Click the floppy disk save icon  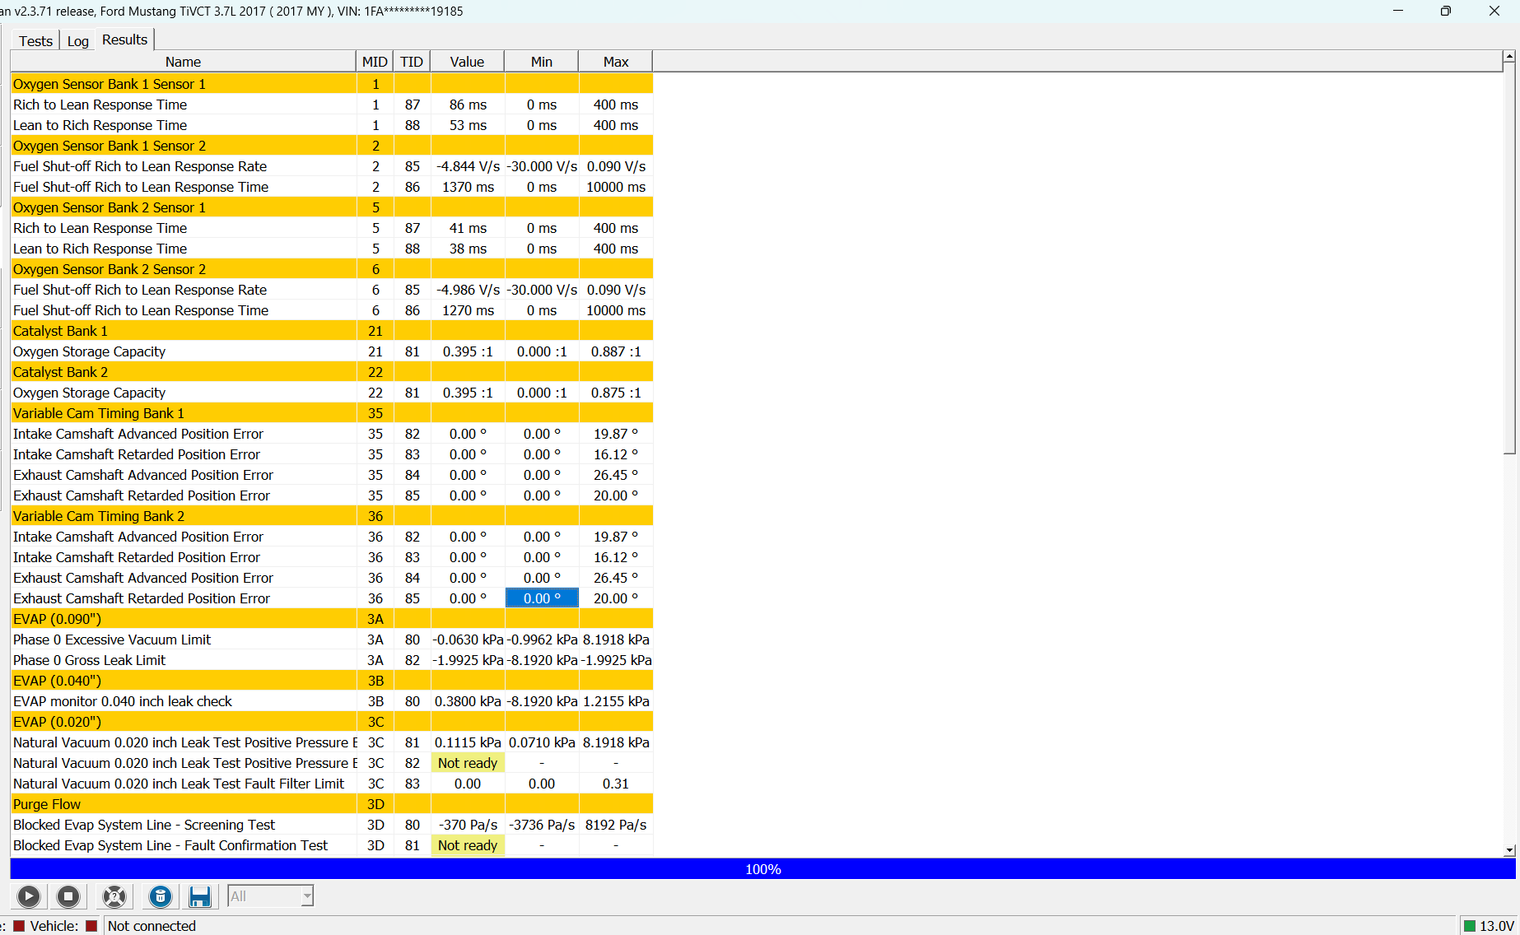[200, 896]
